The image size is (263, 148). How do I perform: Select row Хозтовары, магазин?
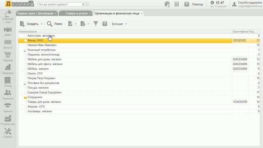pos(139,111)
